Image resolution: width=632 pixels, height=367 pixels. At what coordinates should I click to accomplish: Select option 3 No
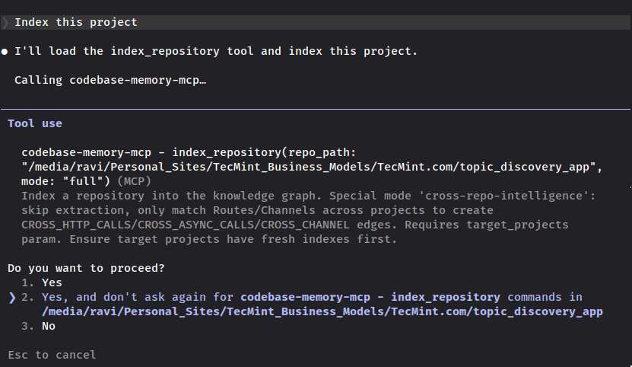(38, 326)
